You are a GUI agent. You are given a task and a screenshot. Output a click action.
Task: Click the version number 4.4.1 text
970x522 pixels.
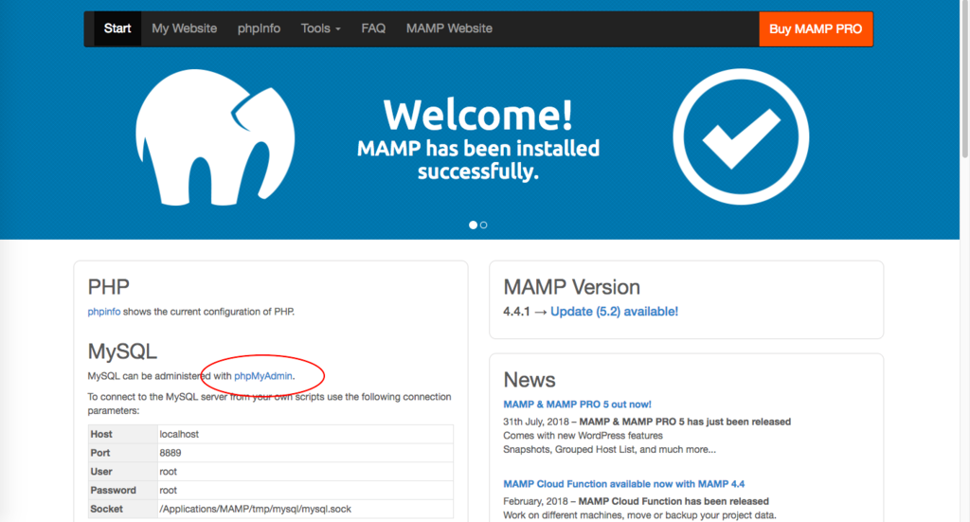click(516, 312)
